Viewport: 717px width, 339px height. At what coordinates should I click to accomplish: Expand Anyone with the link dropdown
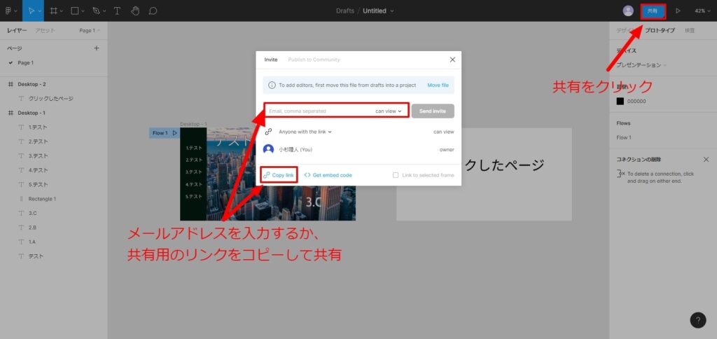(x=305, y=132)
